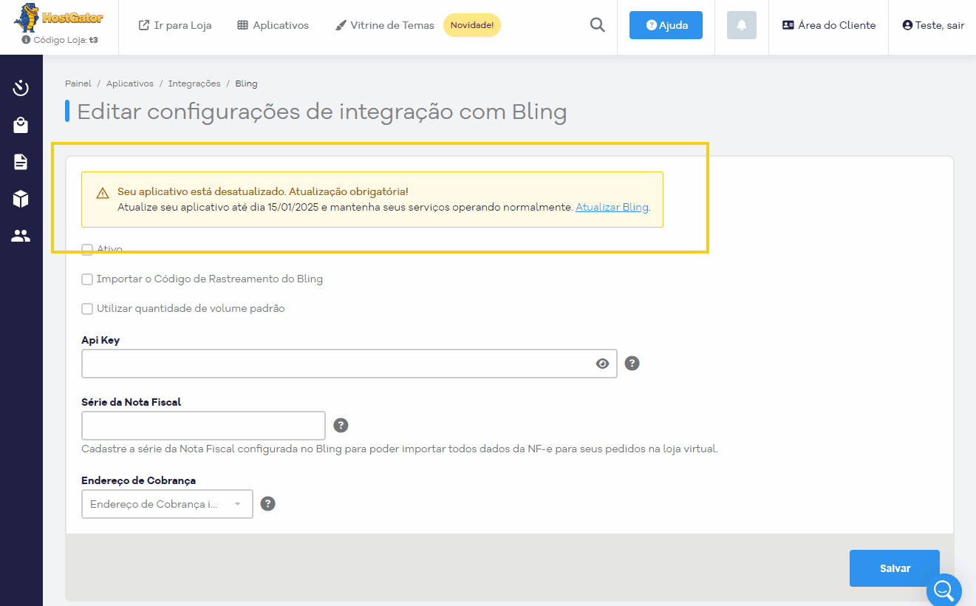Viewport: 976px width, 606px height.
Task: Click Seu aplicativo está desatualizado warning text
Action: click(x=263, y=191)
